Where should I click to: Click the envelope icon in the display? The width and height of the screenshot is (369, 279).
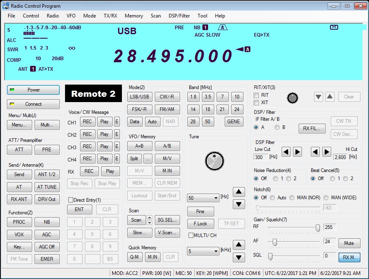[334, 27]
